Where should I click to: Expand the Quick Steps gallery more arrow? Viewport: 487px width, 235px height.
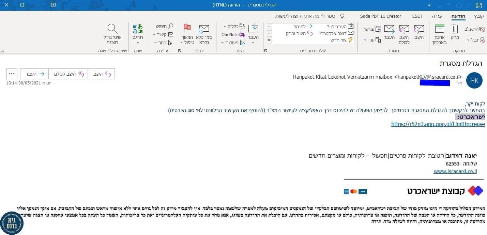tap(269, 40)
